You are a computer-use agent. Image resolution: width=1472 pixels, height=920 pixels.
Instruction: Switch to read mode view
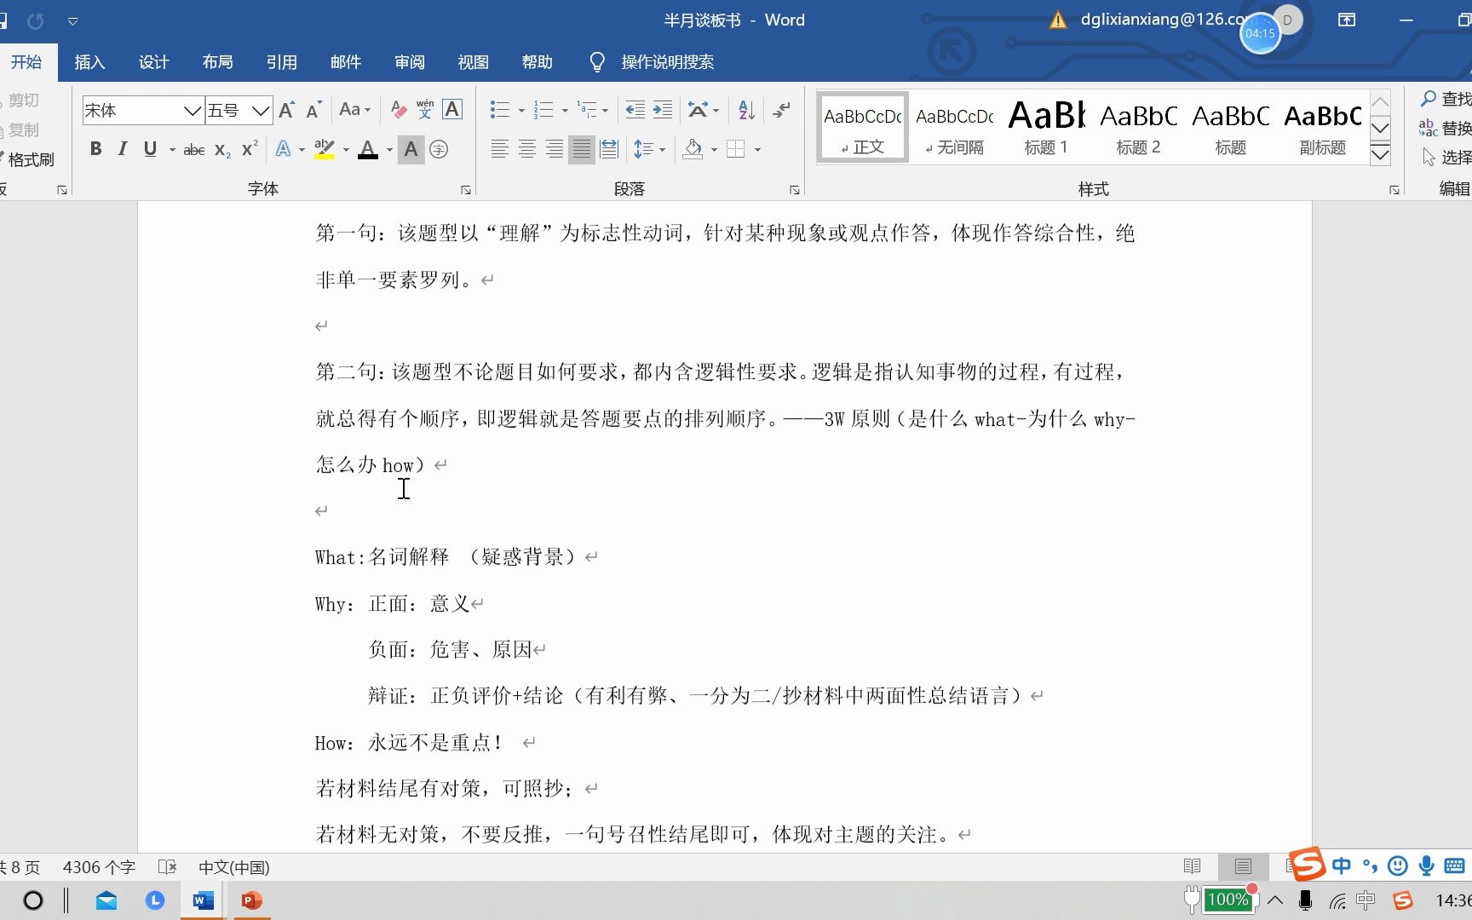(1193, 866)
